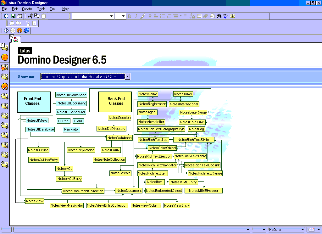Open the Tools menu

tap(41, 9)
